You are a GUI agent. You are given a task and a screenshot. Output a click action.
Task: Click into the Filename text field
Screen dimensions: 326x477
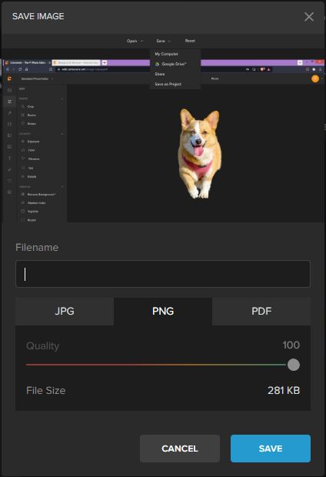point(163,274)
